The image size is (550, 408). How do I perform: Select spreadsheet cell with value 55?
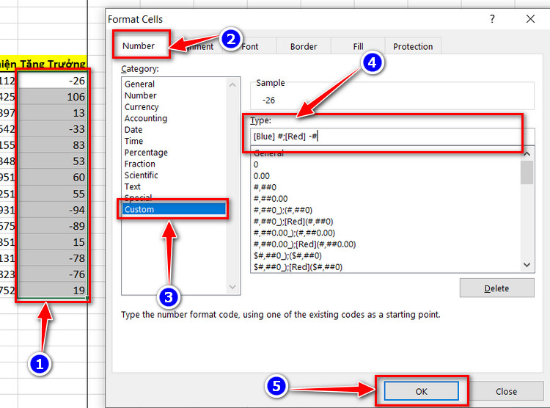click(53, 194)
